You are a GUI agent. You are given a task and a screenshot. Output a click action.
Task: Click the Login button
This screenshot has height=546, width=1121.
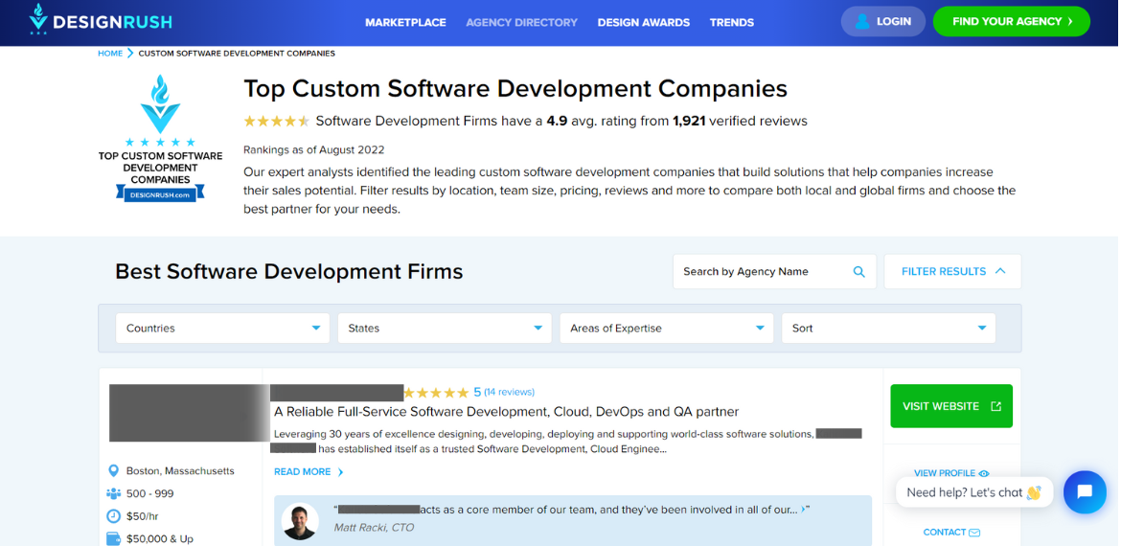[x=882, y=21]
